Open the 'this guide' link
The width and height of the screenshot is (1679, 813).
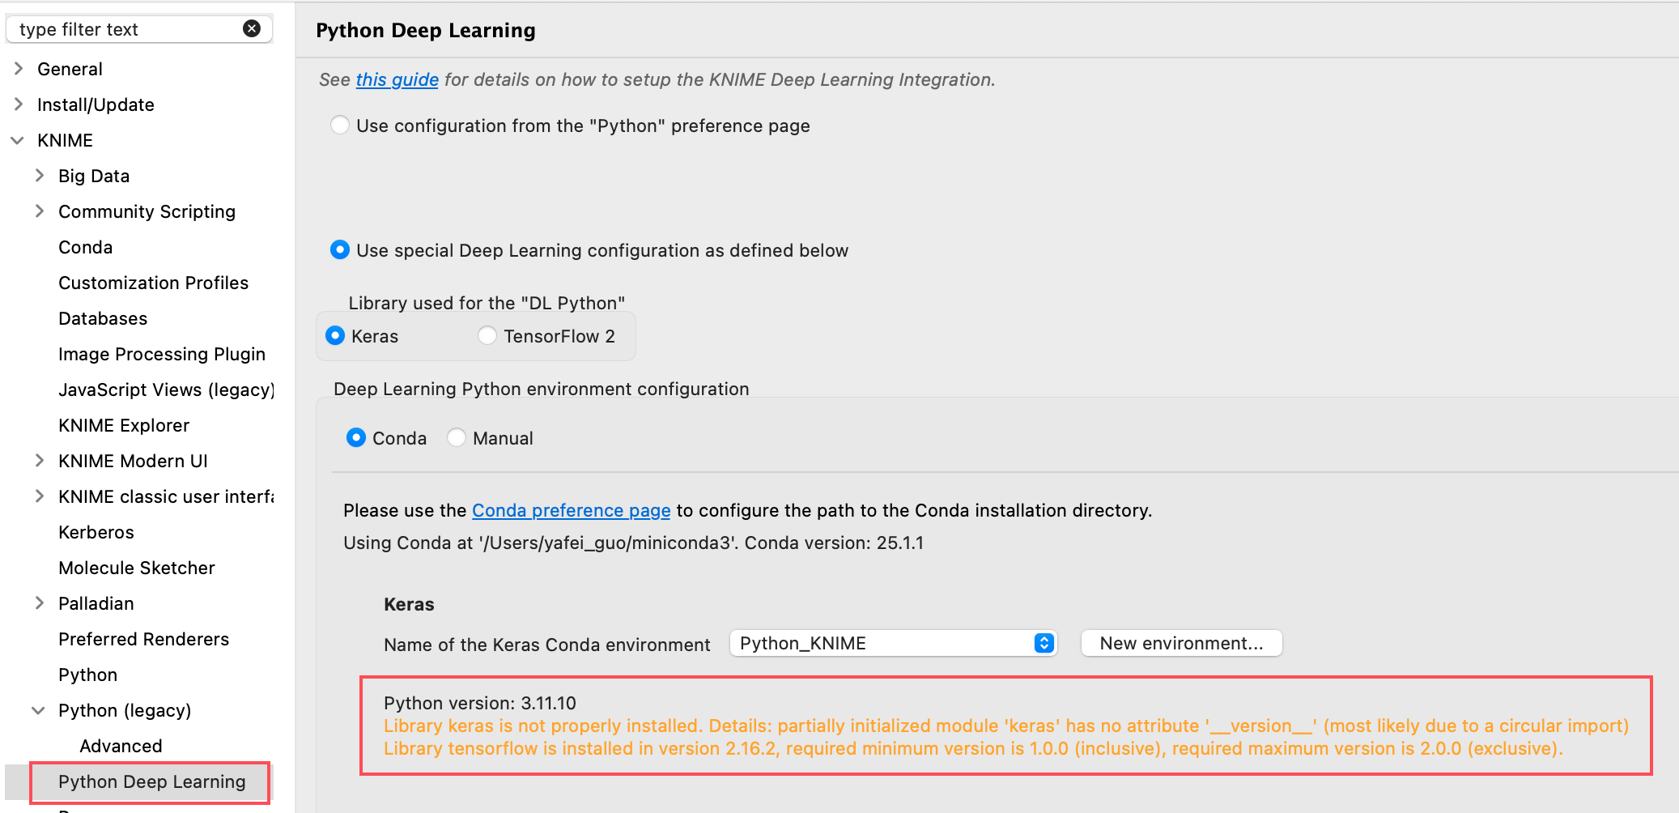[x=397, y=80]
